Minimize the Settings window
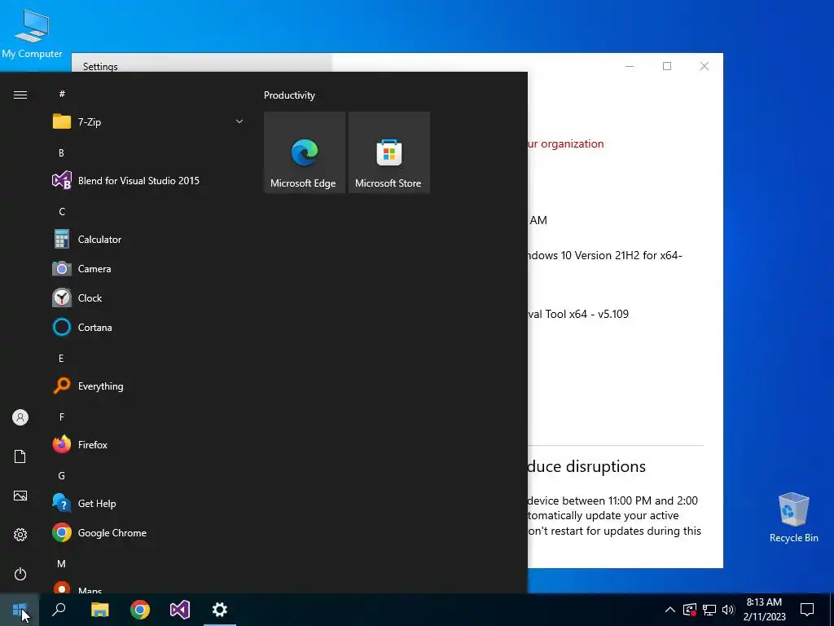Image resolution: width=834 pixels, height=626 pixels. pyautogui.click(x=630, y=66)
